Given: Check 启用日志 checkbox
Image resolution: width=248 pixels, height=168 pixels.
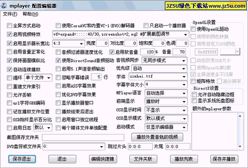Looking at the screenshot, I should pos(10,128).
